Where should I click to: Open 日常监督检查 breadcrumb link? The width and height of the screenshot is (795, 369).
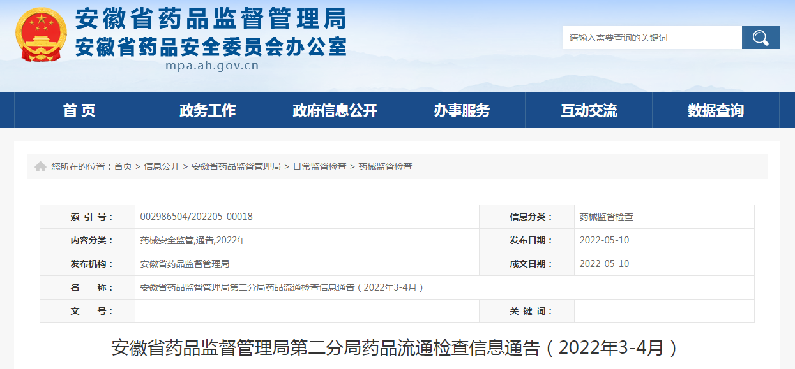319,166
